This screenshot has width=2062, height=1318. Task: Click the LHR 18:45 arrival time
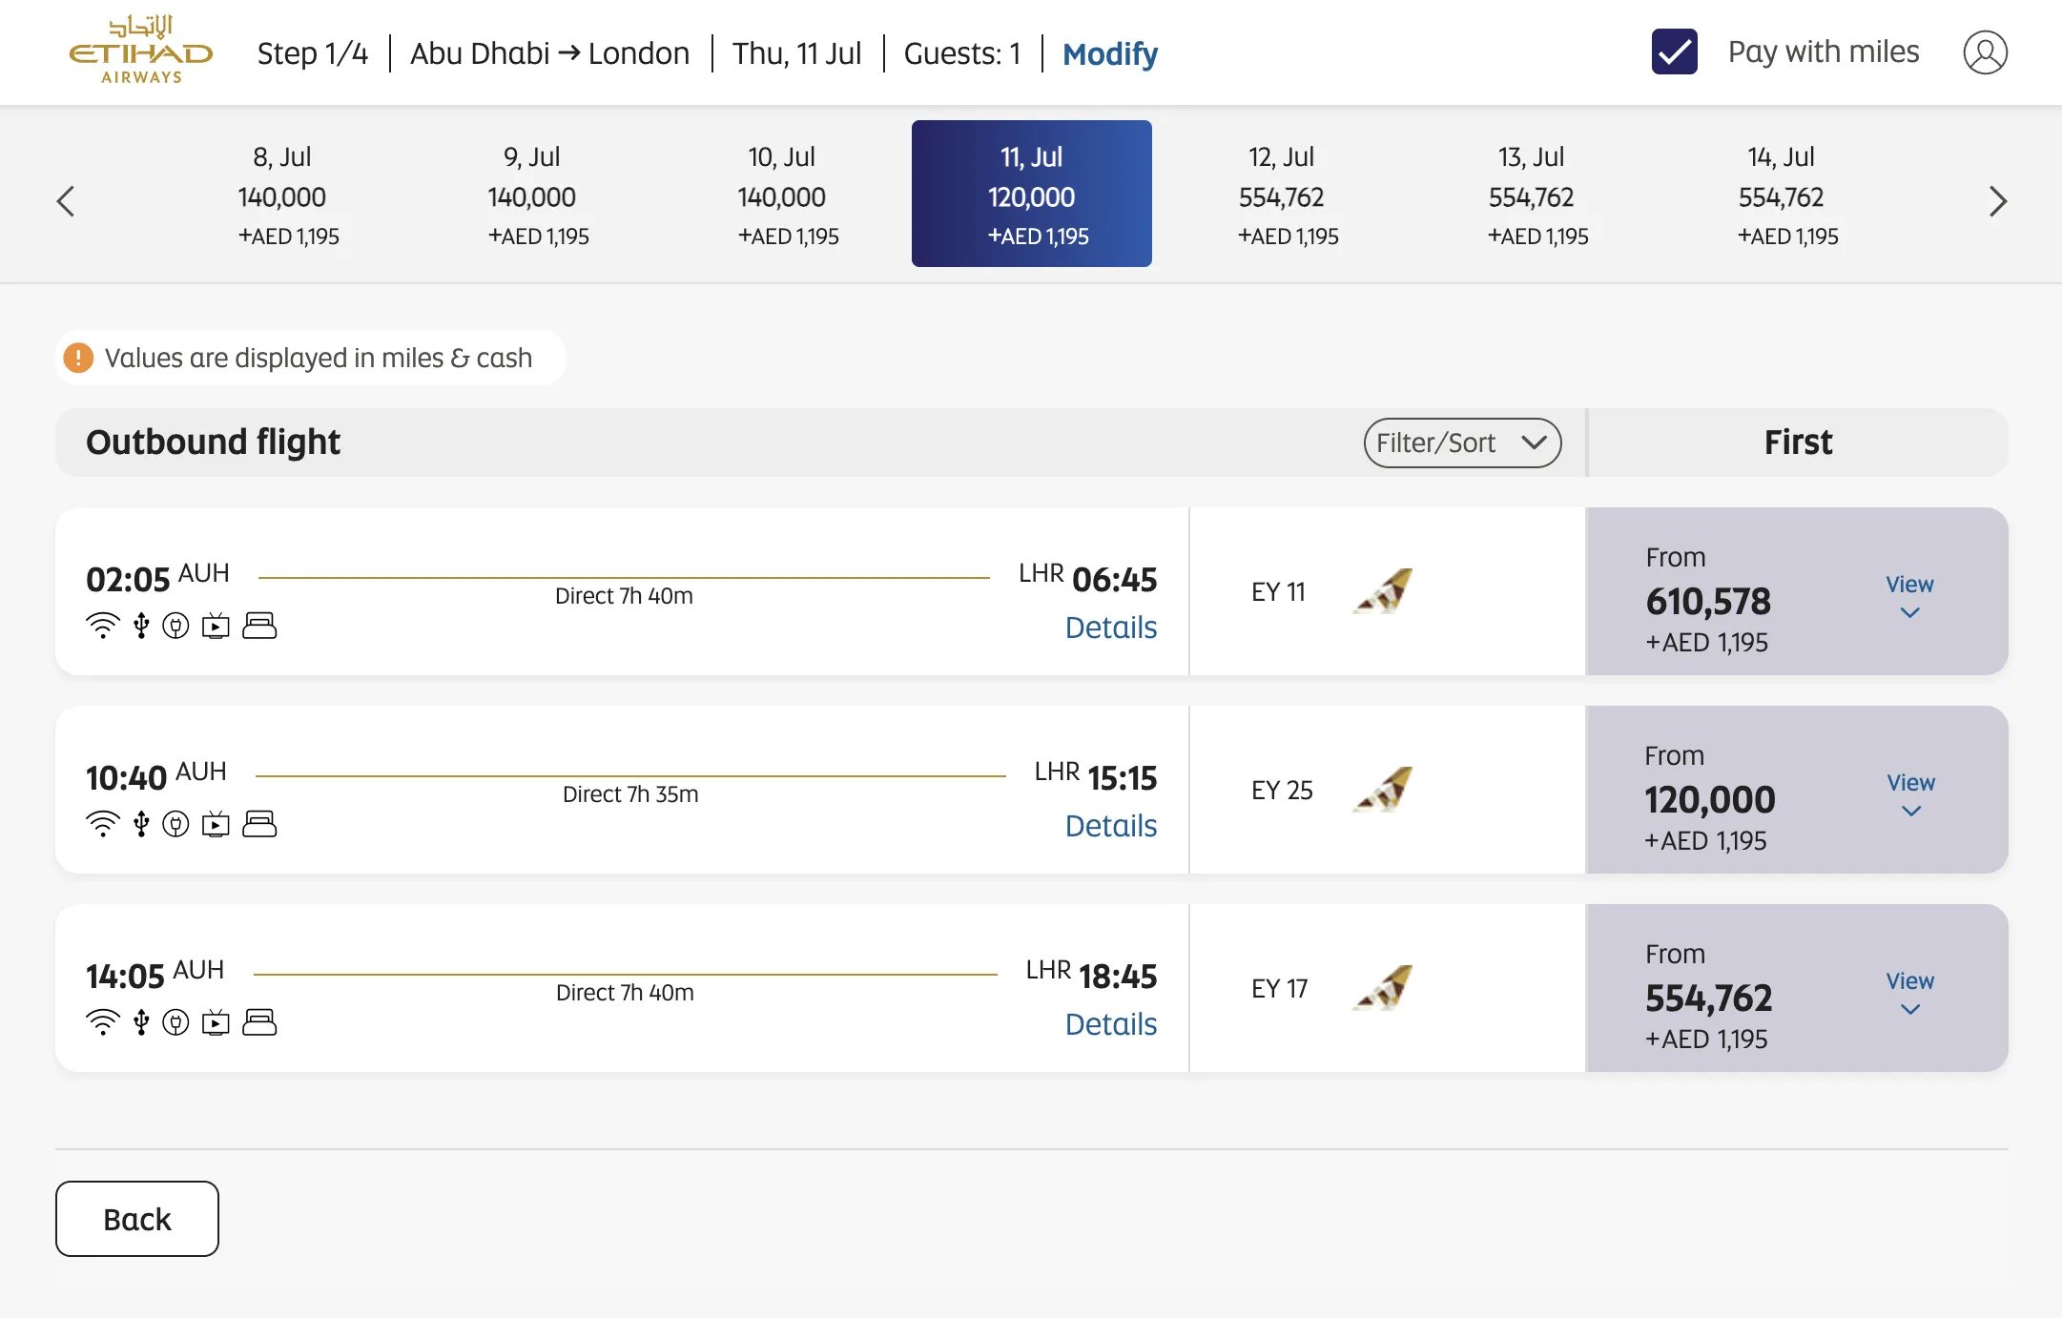tap(1091, 975)
